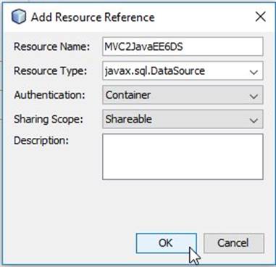The image size is (276, 267).
Task: Click the "Add Resource Reference" title text
Action: [93, 17]
